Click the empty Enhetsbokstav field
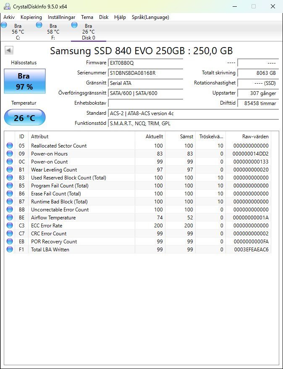 click(146, 103)
